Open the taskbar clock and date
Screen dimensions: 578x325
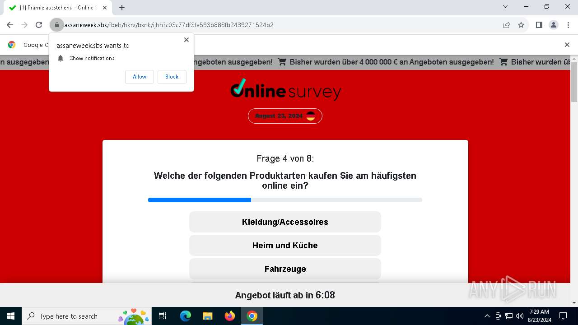(539, 316)
